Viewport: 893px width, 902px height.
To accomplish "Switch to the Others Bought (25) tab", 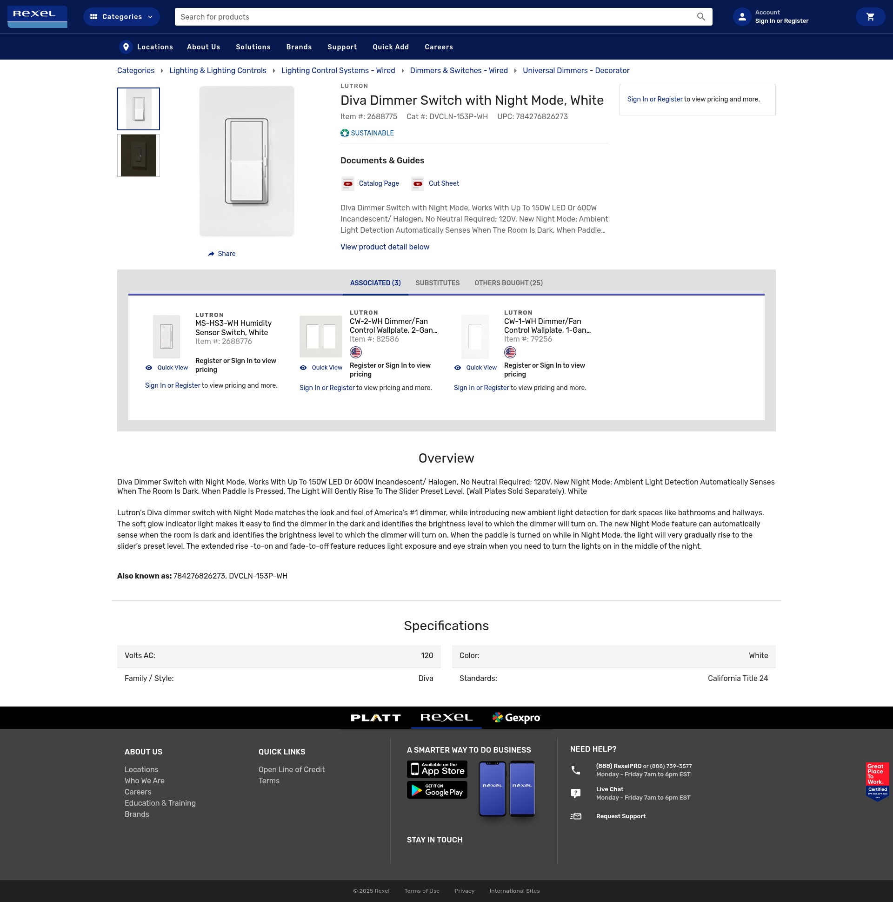I will [x=508, y=283].
